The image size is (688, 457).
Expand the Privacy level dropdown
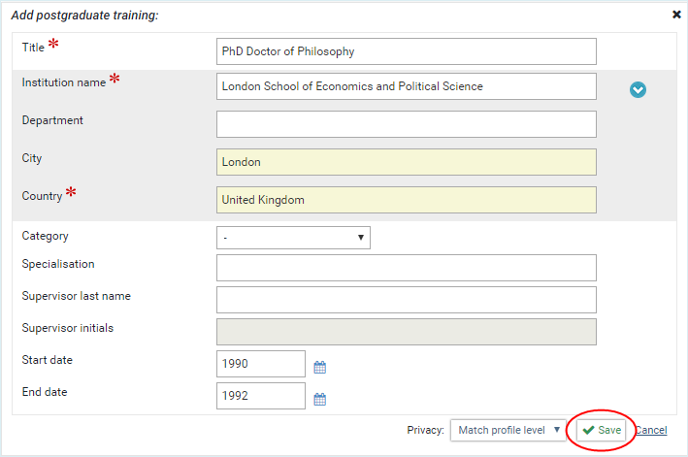(508, 430)
